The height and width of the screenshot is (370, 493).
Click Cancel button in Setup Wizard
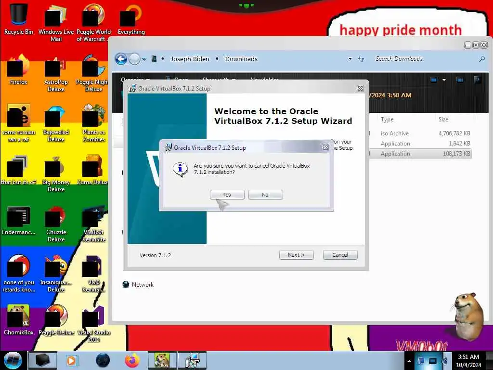[340, 255]
